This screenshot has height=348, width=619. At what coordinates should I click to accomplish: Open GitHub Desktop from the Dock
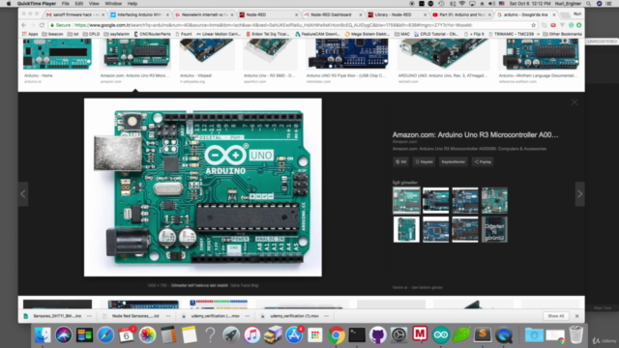[x=378, y=335]
